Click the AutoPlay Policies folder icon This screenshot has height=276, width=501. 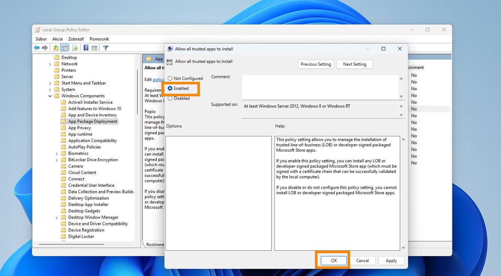(64, 147)
